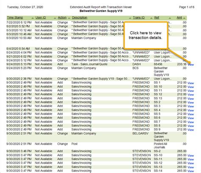Select the 'Tuesday, October 27, 2020' date
This screenshot has height=173, width=201.
point(25,7)
